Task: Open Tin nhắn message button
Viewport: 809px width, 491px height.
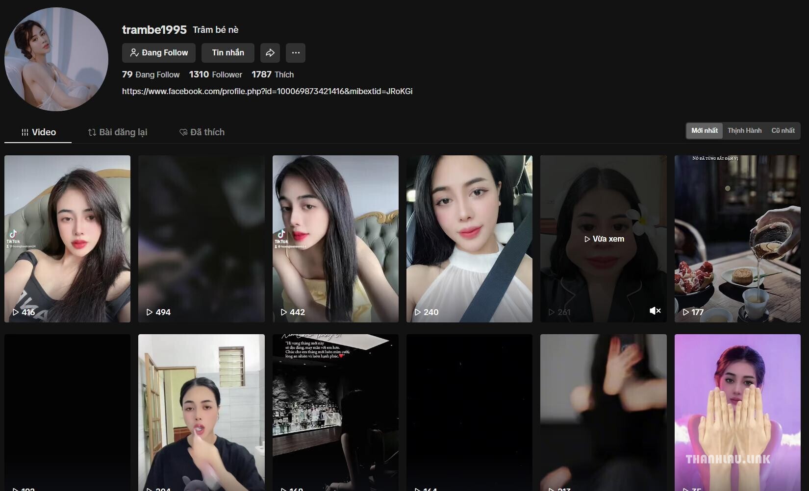Action: pos(228,53)
